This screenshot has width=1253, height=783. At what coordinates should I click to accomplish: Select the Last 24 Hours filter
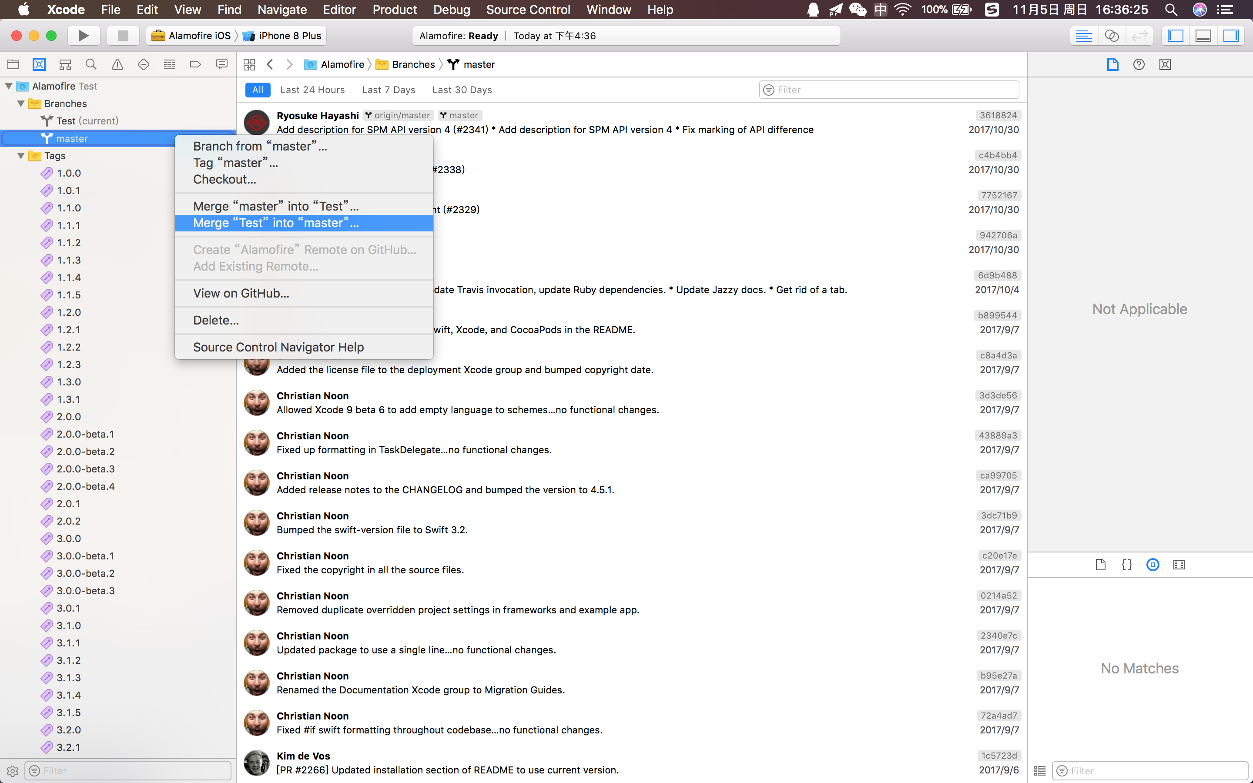pyautogui.click(x=312, y=90)
